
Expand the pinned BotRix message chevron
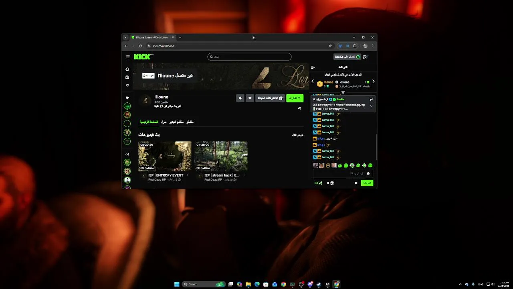[371, 106]
